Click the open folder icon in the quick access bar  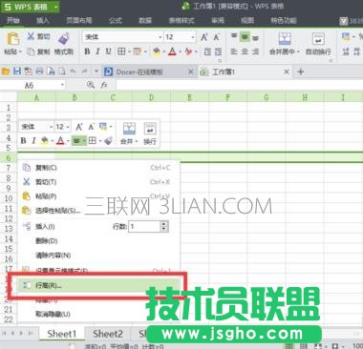6,72
